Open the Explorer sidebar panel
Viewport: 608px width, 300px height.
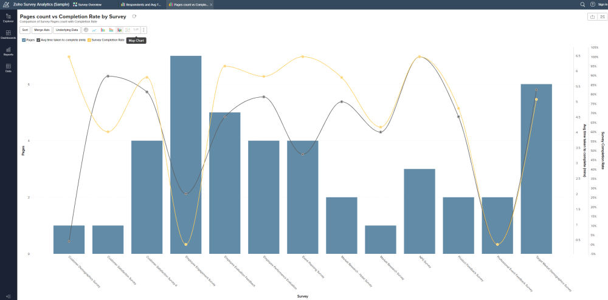tap(9, 18)
